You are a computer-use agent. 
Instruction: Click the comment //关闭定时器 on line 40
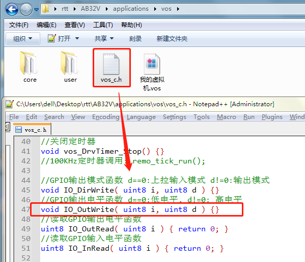coord(68,141)
